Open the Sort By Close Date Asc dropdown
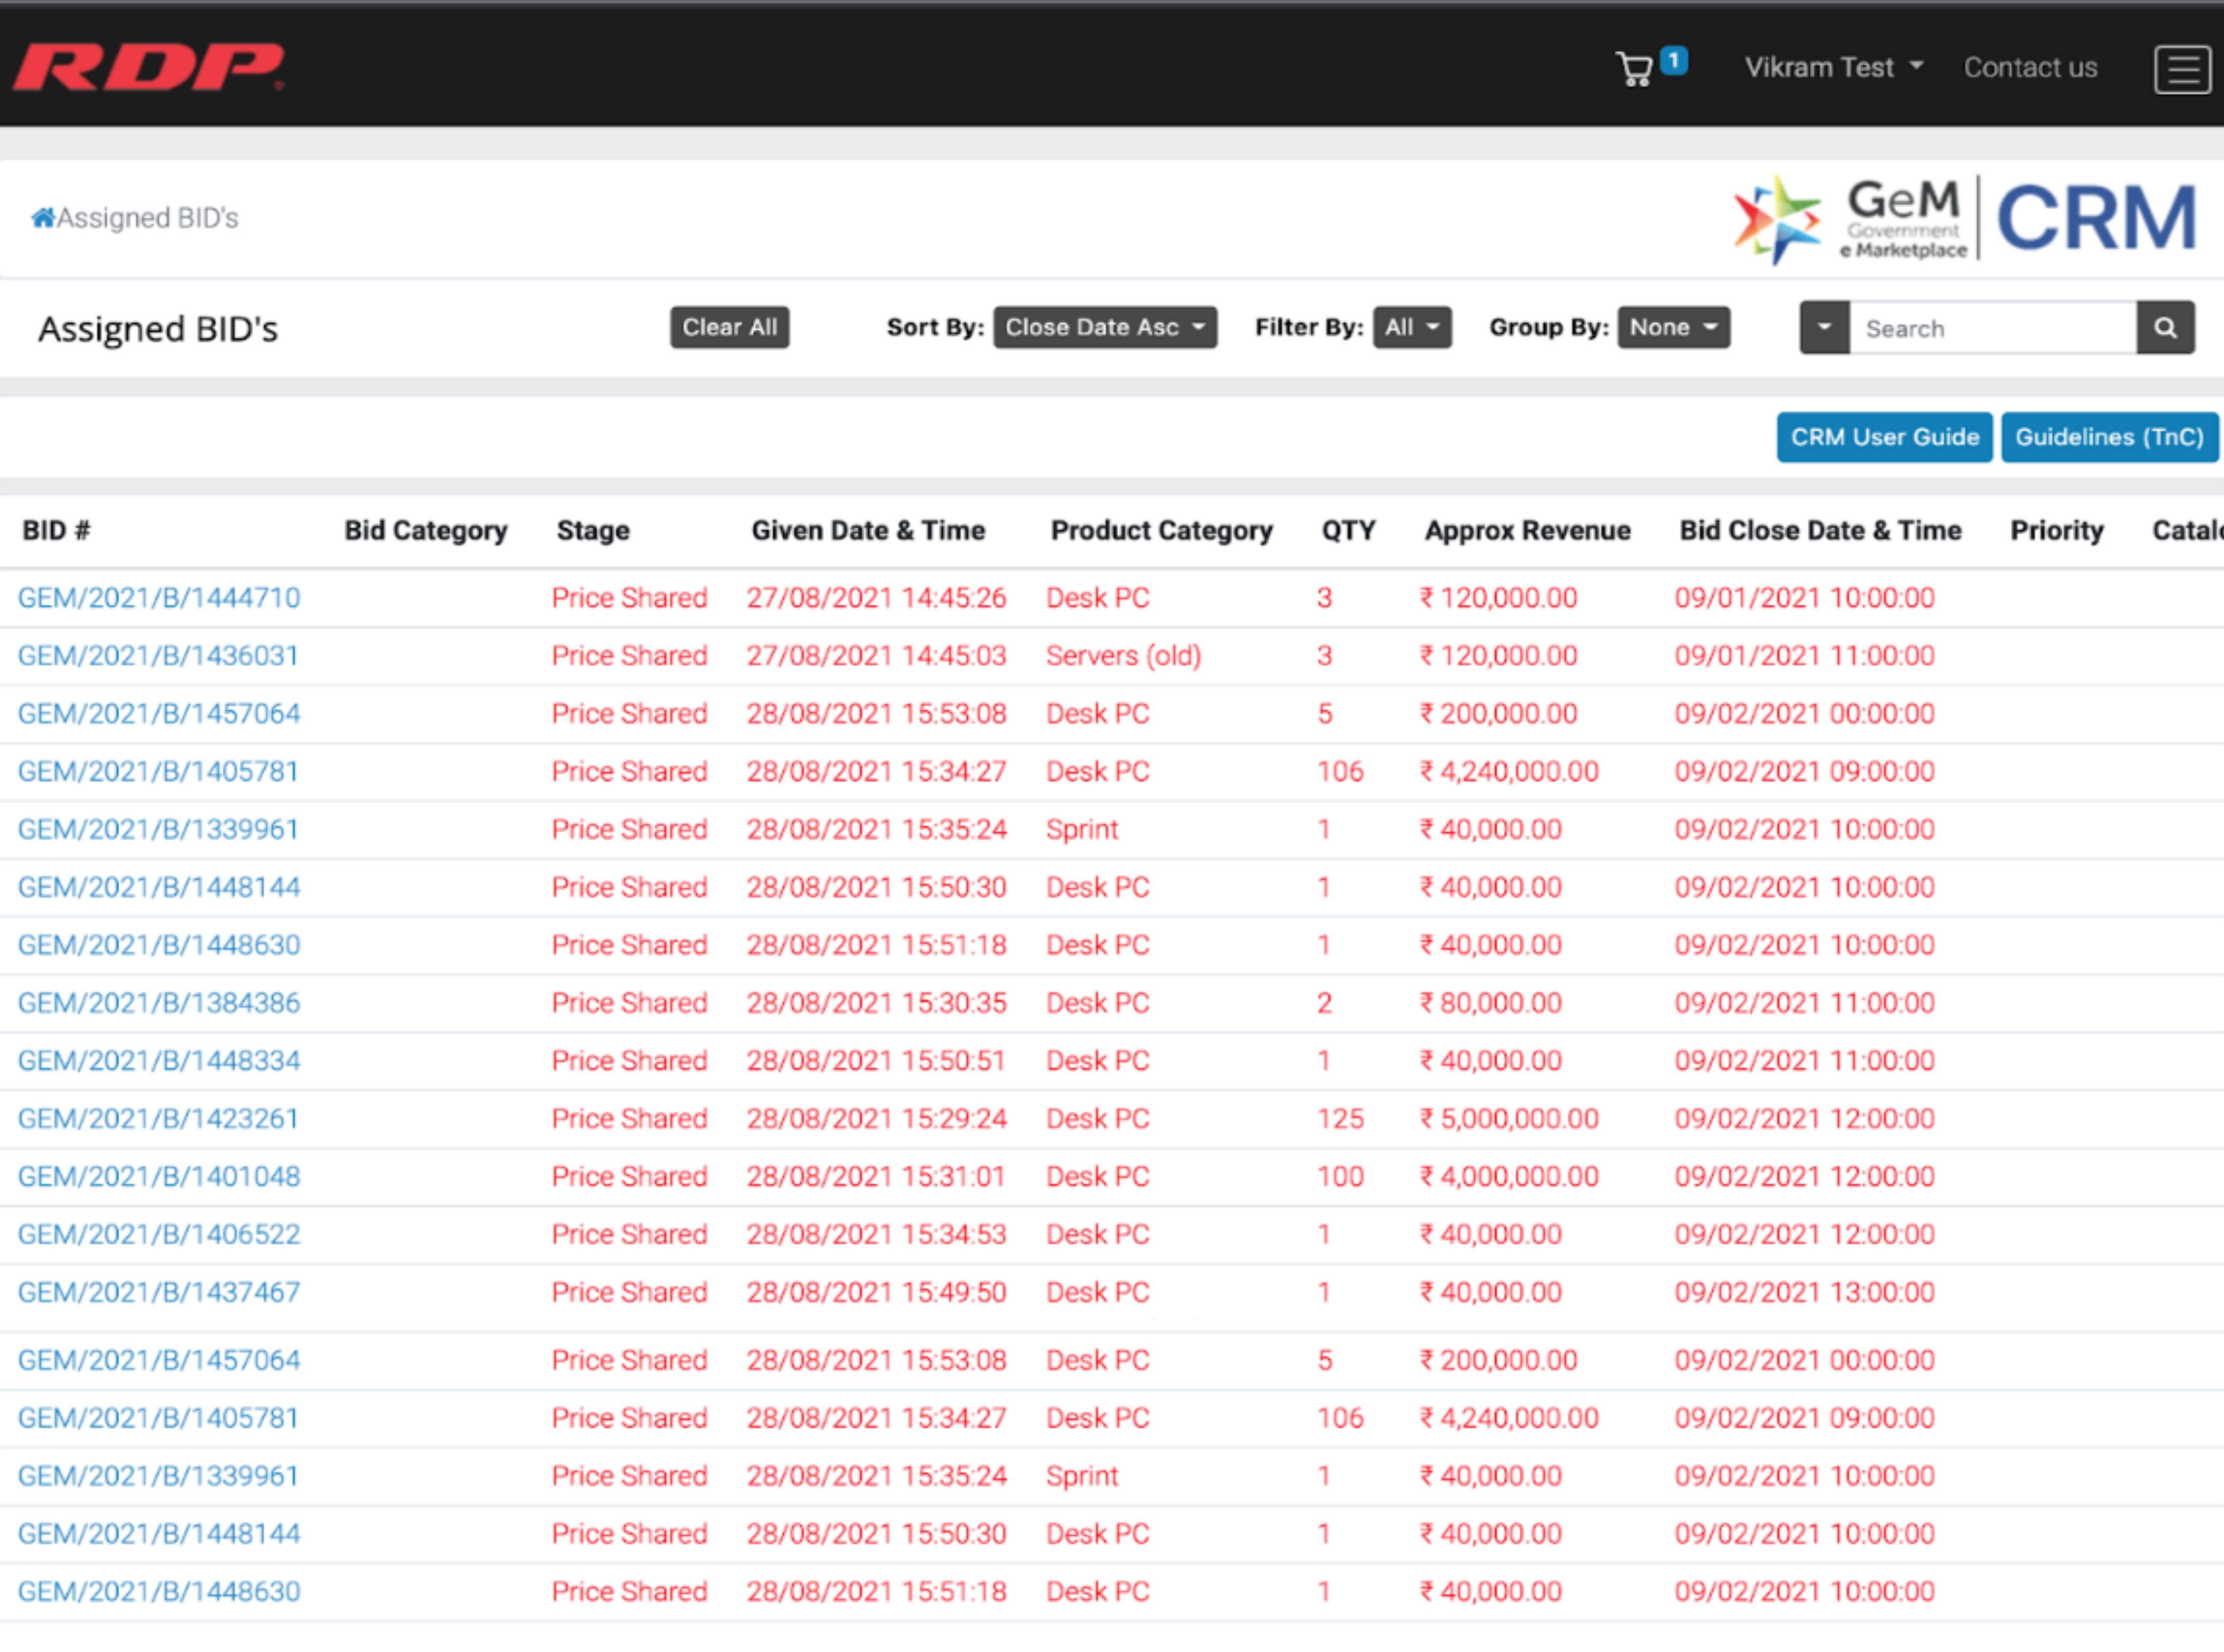This screenshot has width=2224, height=1652. click(x=1104, y=328)
